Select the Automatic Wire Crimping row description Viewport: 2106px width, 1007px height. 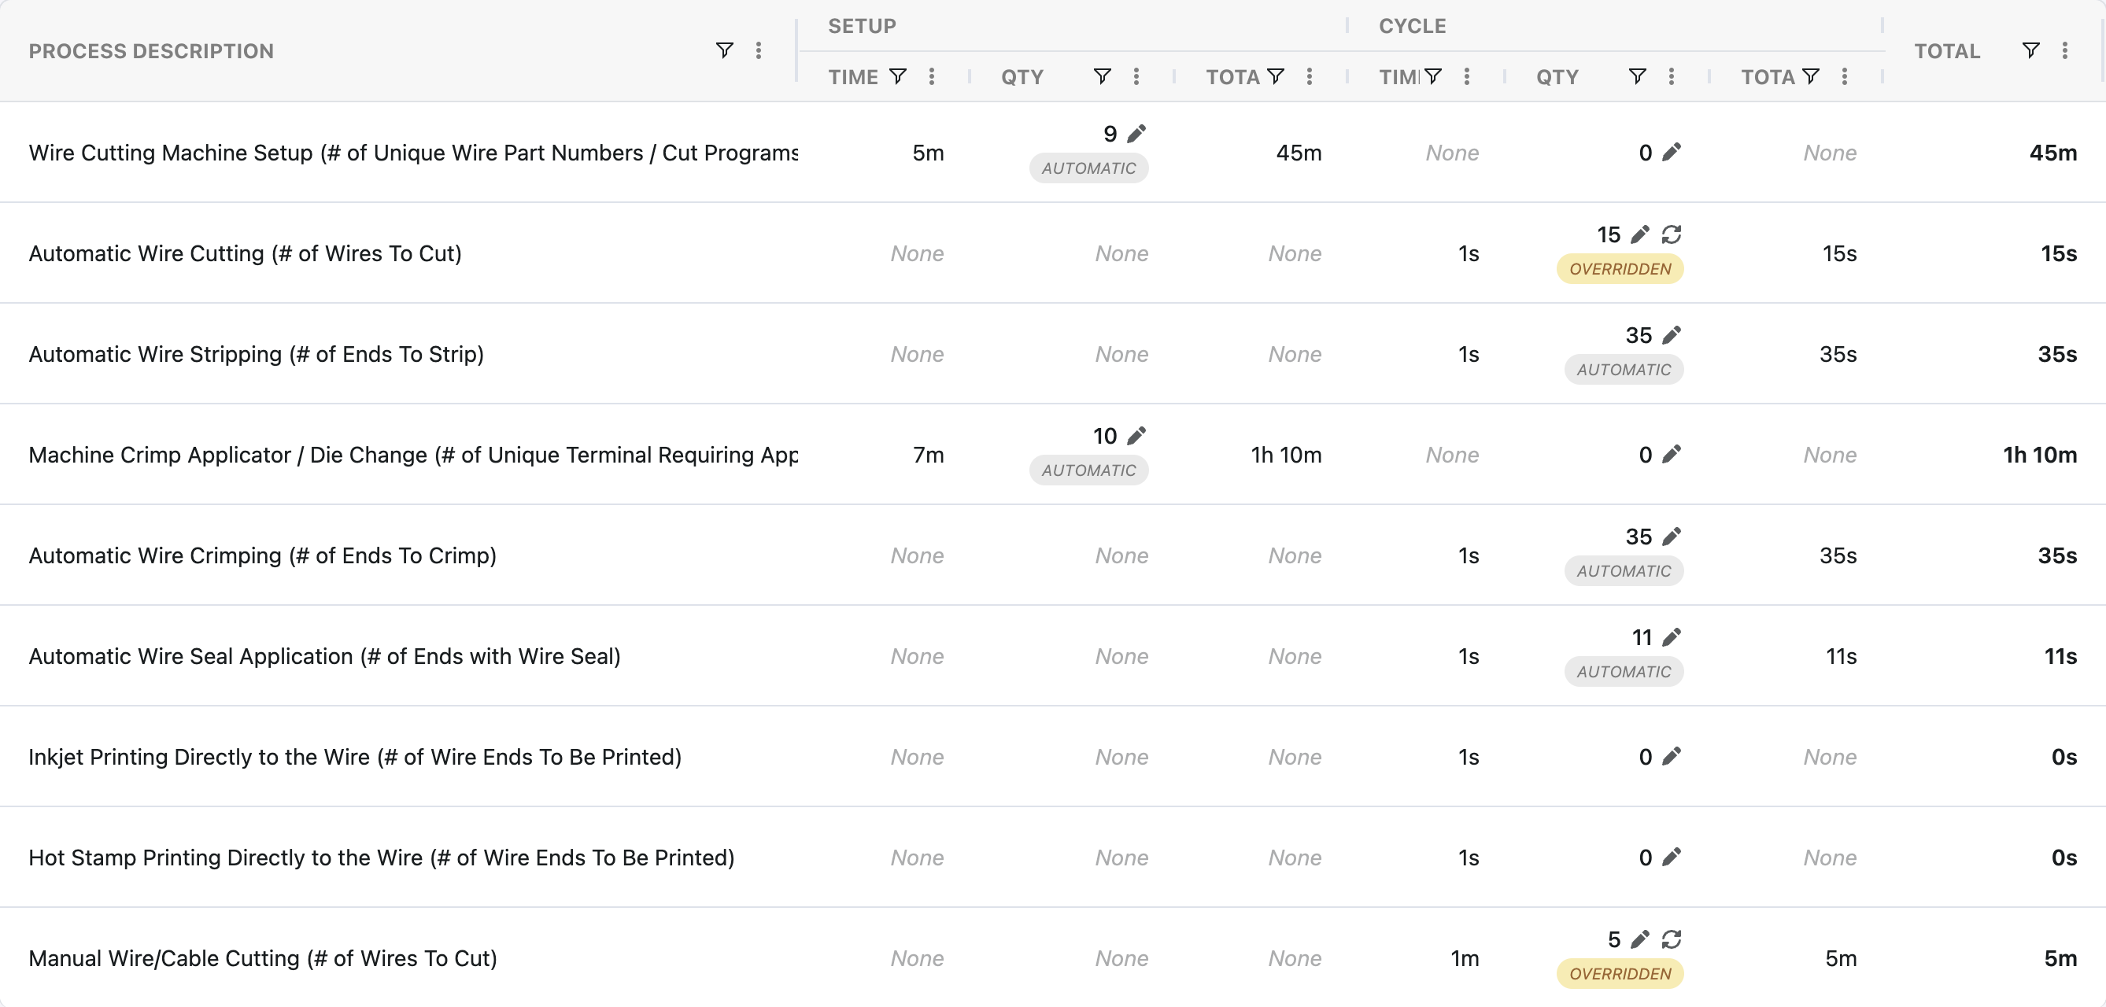pos(262,555)
